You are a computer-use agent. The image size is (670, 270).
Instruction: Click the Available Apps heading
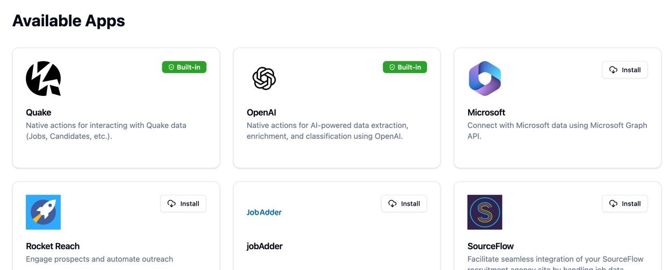[69, 21]
